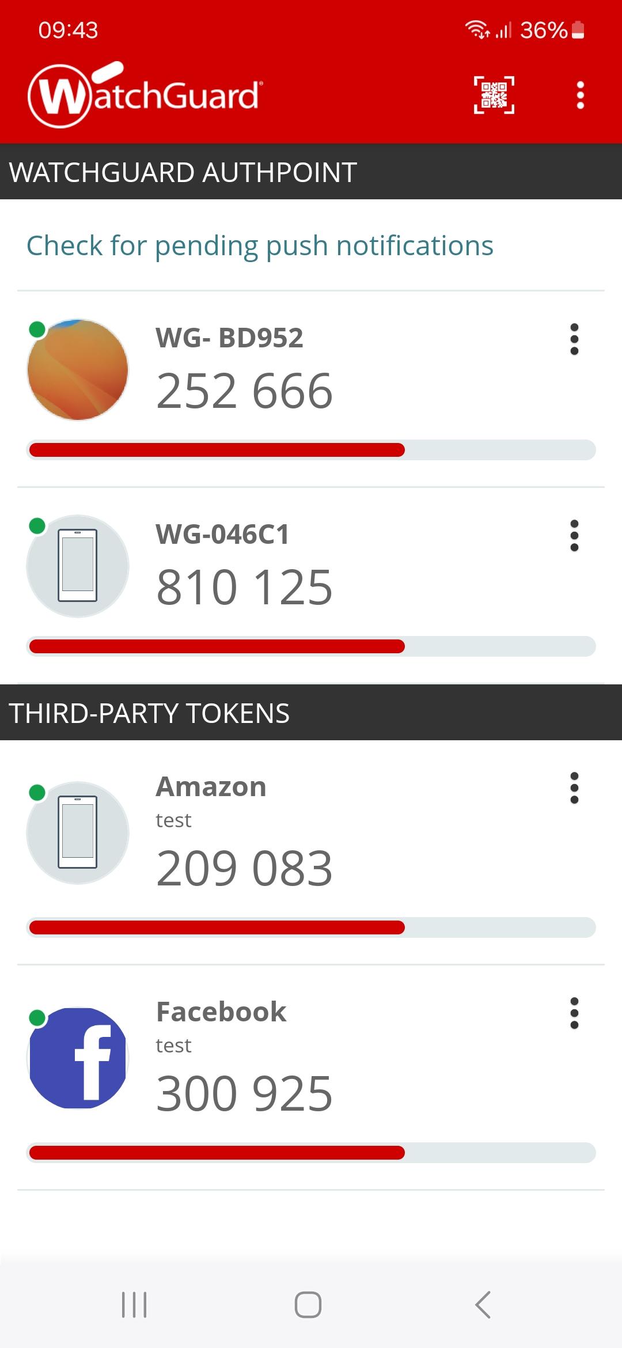Tap the Facebook logo icon
Screen dimensions: 622x1348
[78, 1058]
